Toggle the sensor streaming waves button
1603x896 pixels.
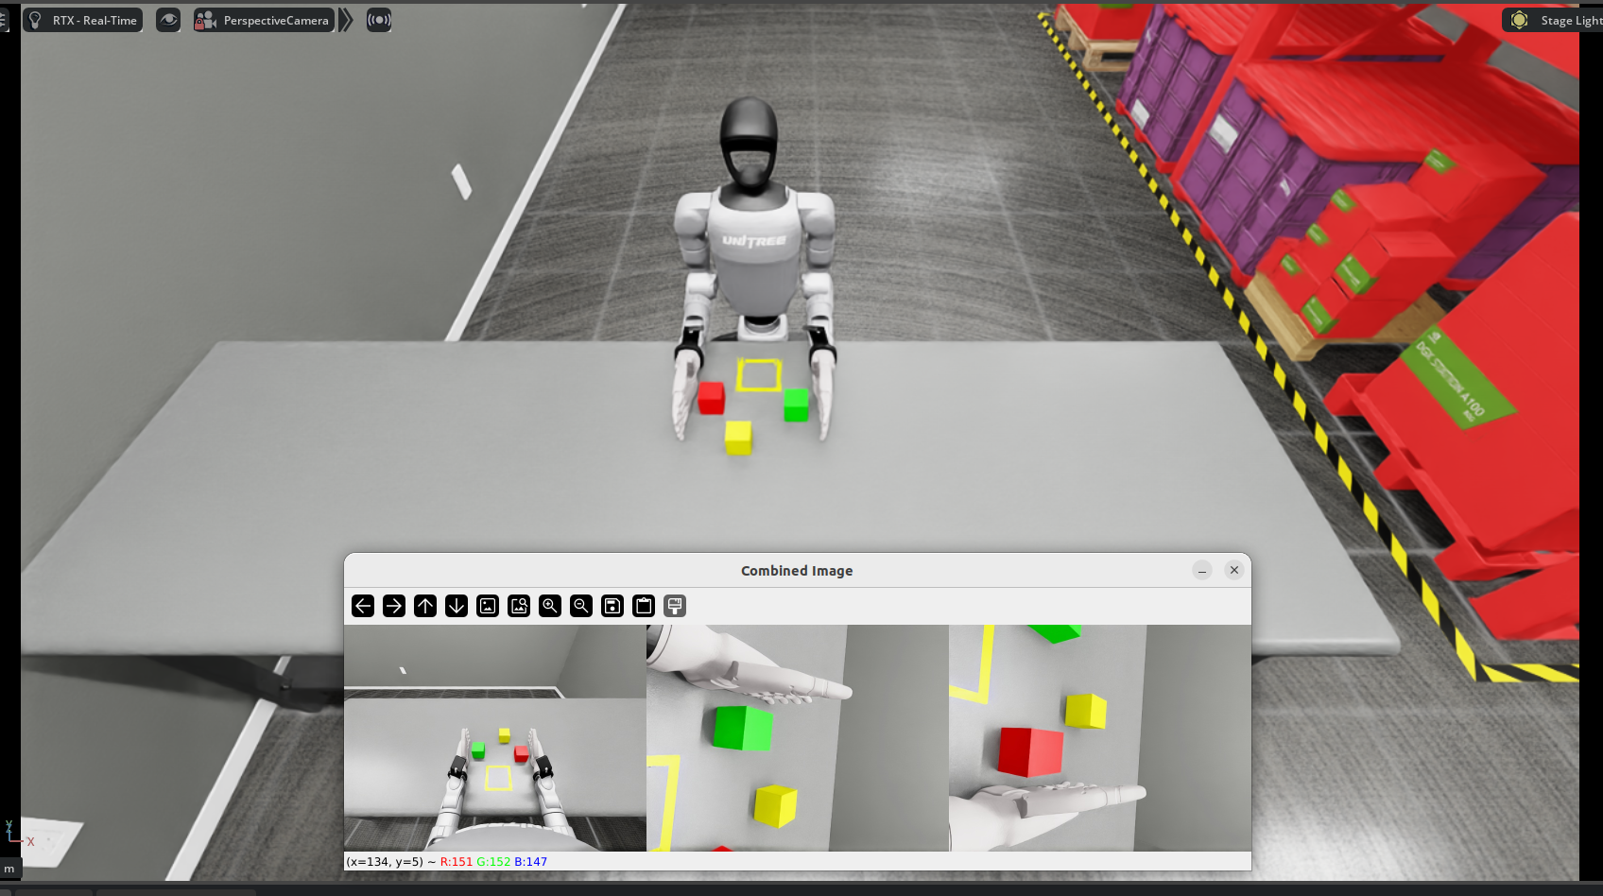pos(379,20)
